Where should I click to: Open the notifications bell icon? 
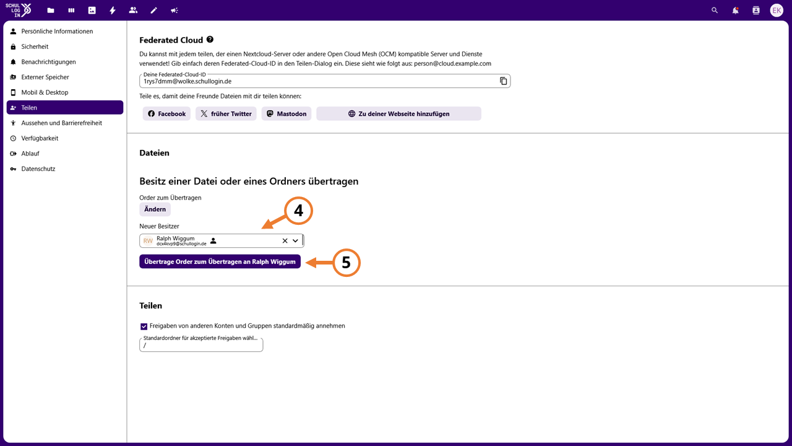(x=735, y=11)
